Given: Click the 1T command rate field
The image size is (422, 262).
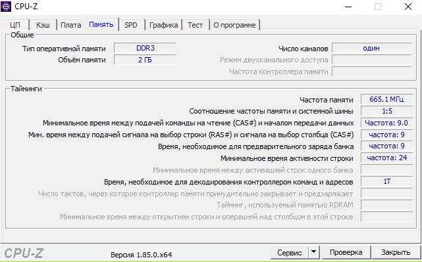Looking at the screenshot, I should coord(386,181).
